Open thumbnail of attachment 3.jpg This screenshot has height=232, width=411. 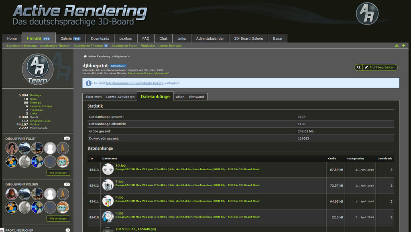[x=108, y=217]
